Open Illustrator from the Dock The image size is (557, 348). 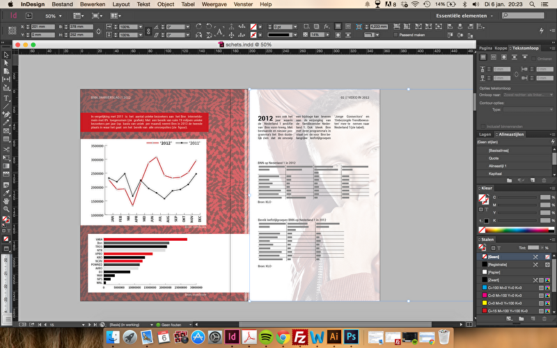click(x=334, y=337)
